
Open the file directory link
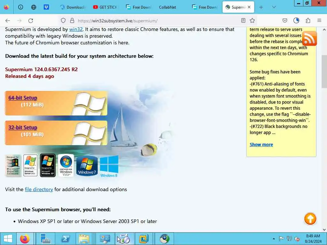tap(39, 189)
